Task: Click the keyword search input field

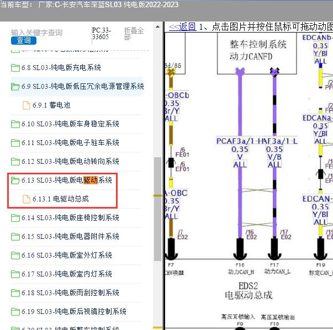Action: click(x=36, y=33)
